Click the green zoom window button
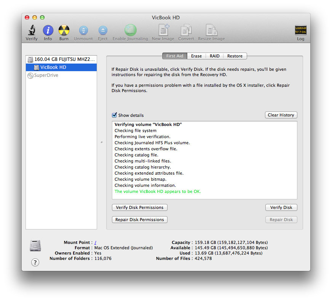332x301 pixels. point(42,18)
